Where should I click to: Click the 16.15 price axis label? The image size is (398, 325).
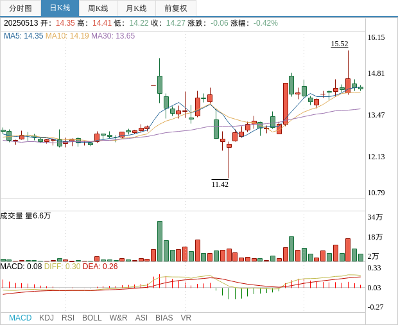376,37
